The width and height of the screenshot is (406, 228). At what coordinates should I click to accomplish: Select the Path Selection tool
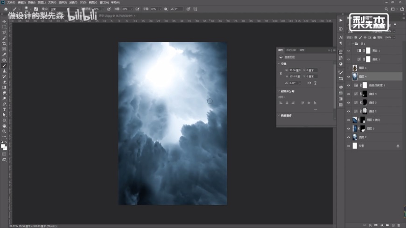tap(4, 115)
